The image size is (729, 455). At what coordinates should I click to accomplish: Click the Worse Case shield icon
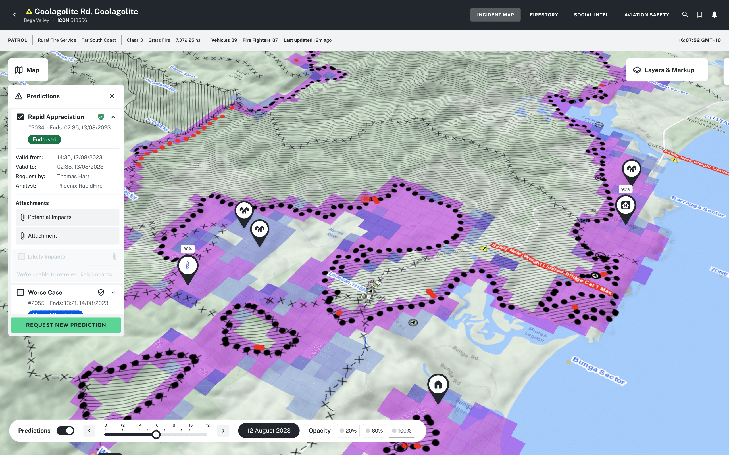click(101, 292)
